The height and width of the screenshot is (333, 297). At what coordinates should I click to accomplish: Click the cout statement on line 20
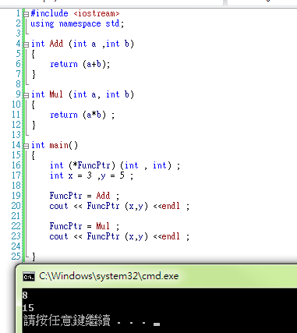(119, 206)
